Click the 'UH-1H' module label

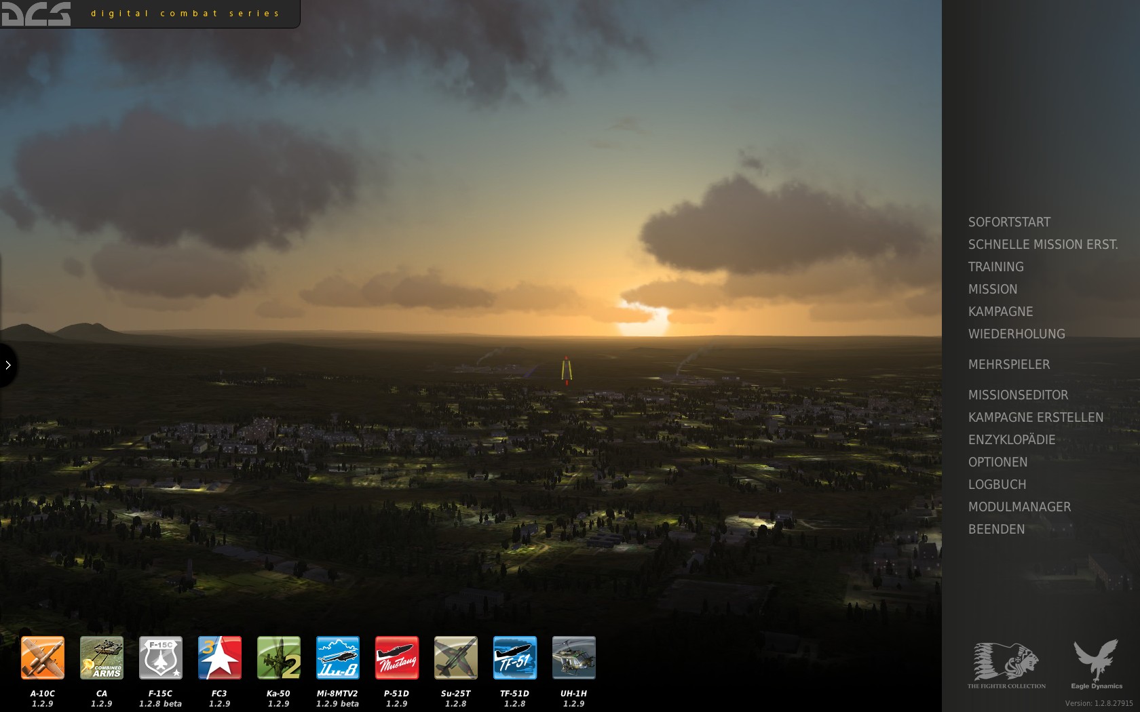tap(574, 694)
